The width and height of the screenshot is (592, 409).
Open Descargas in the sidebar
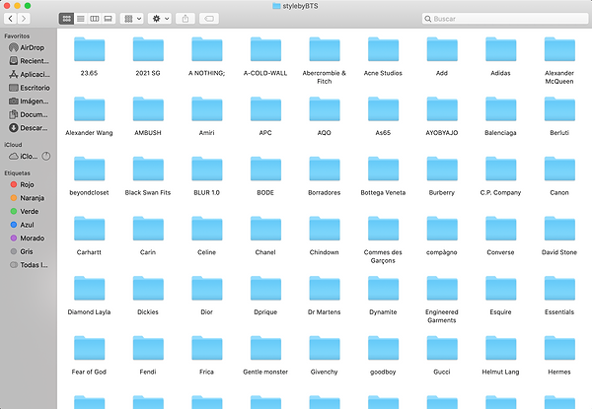pos(29,128)
